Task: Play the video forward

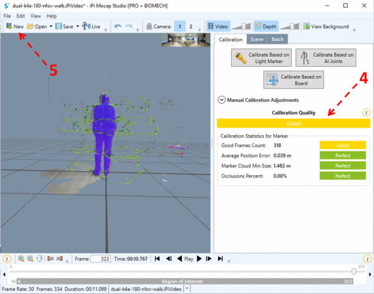Action: [x=199, y=258]
